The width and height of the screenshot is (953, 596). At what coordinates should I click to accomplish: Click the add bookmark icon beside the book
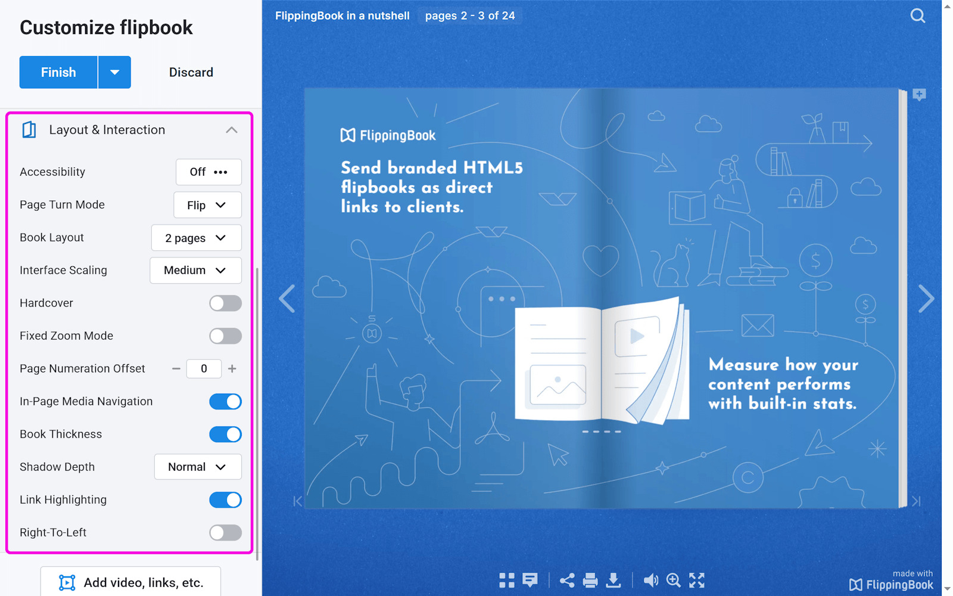click(x=919, y=95)
